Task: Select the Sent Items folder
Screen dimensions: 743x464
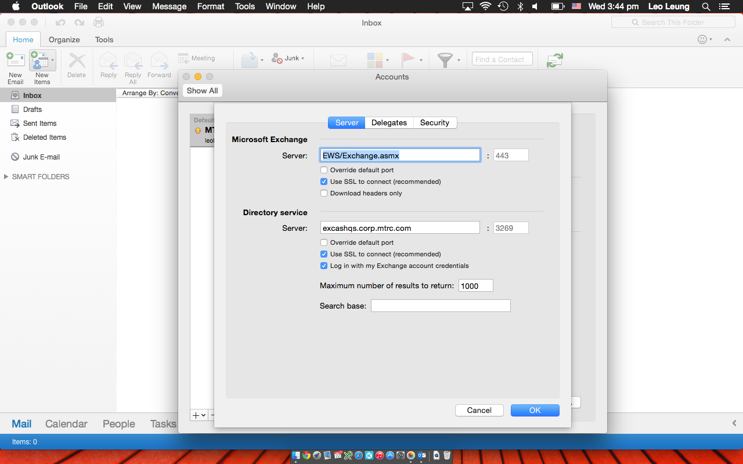Action: tap(58, 123)
